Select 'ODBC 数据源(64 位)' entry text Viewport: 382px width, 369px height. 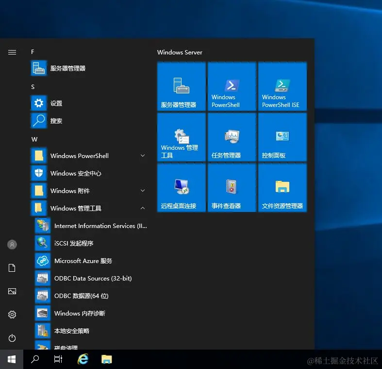82,296
